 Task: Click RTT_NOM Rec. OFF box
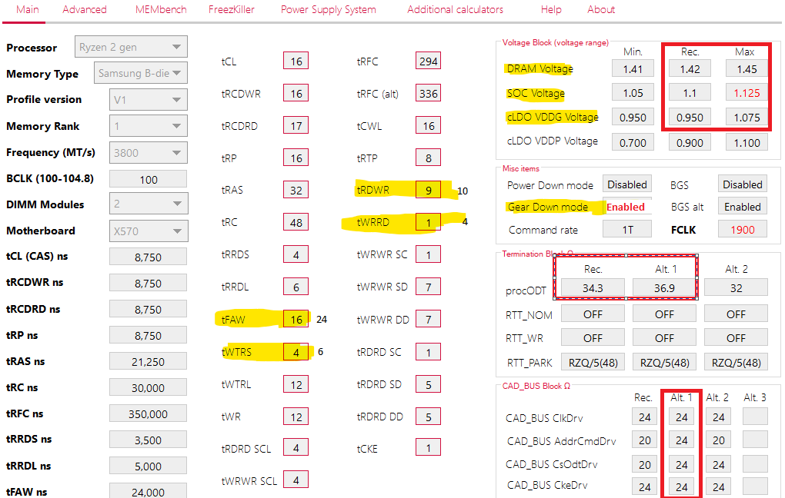click(x=593, y=314)
